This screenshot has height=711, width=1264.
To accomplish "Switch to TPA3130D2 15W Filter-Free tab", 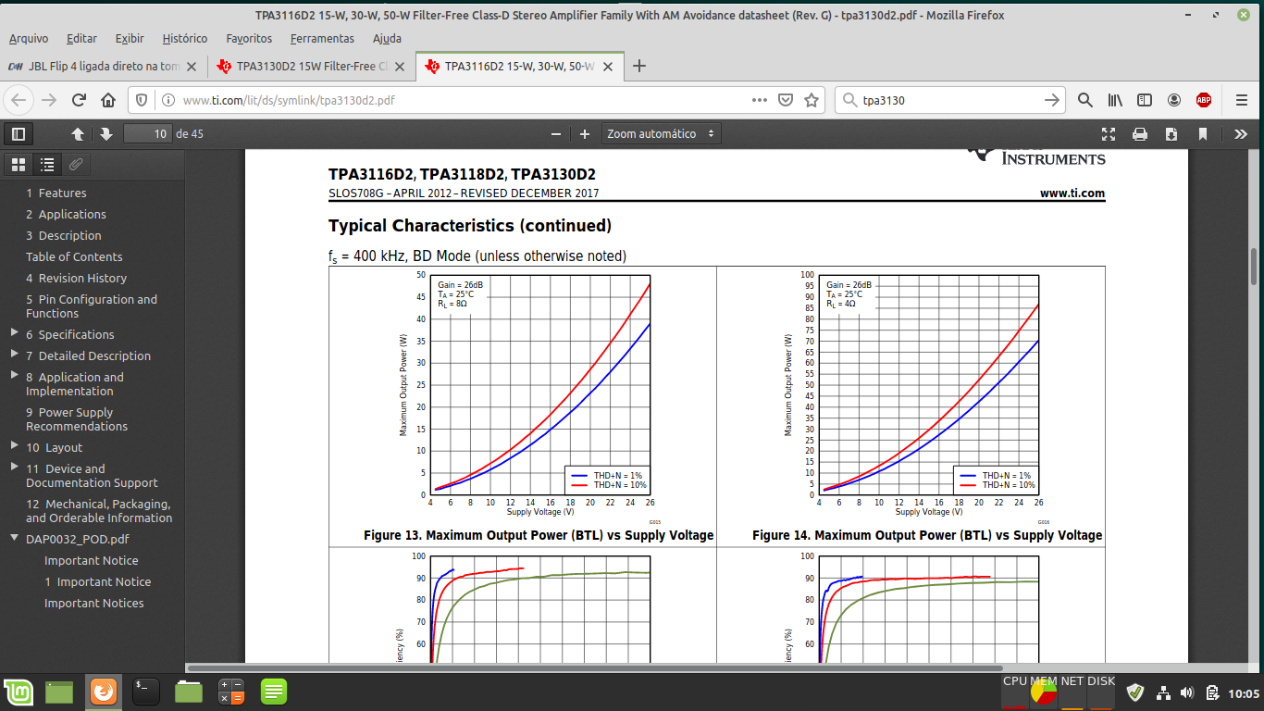I will click(x=311, y=66).
